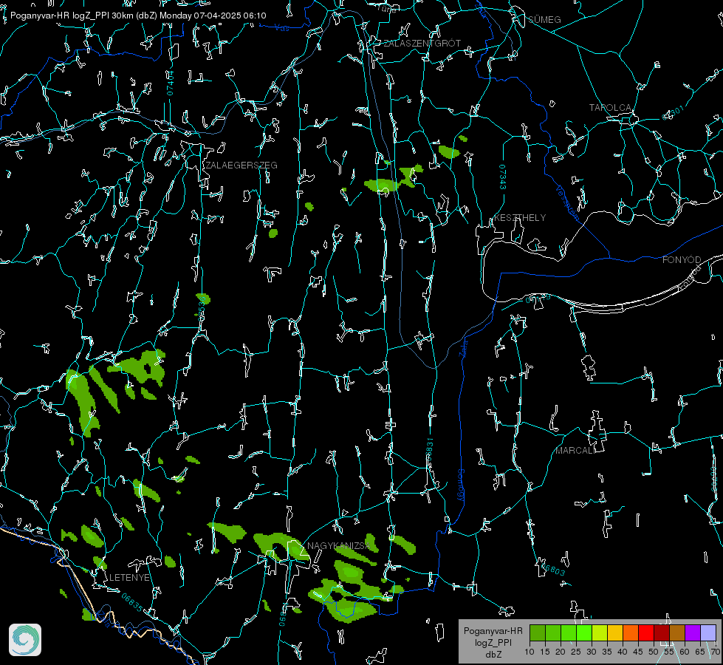
Task: Click the TAPOLCA city label
Action: coord(610,108)
